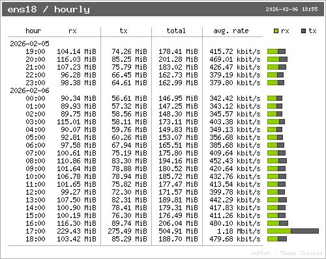Click rate '403.38 kbit/s'
Screen dimensions: 326x259
point(235,122)
